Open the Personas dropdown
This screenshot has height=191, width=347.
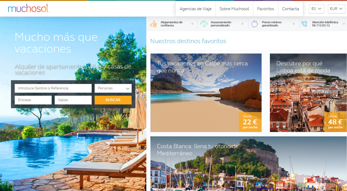tap(113, 88)
